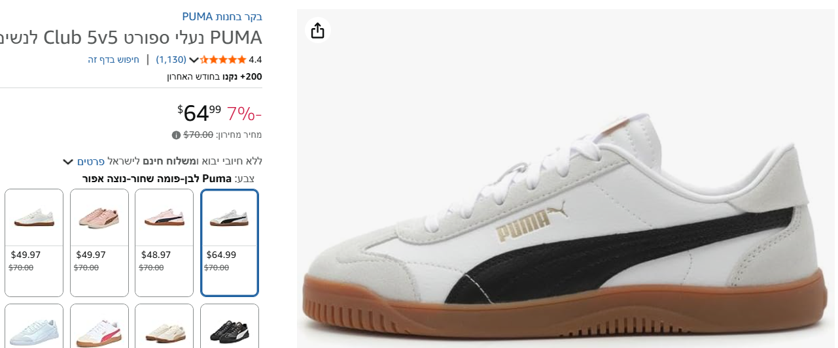Click the orange star rating icons
The image size is (838, 348).
tap(223, 59)
